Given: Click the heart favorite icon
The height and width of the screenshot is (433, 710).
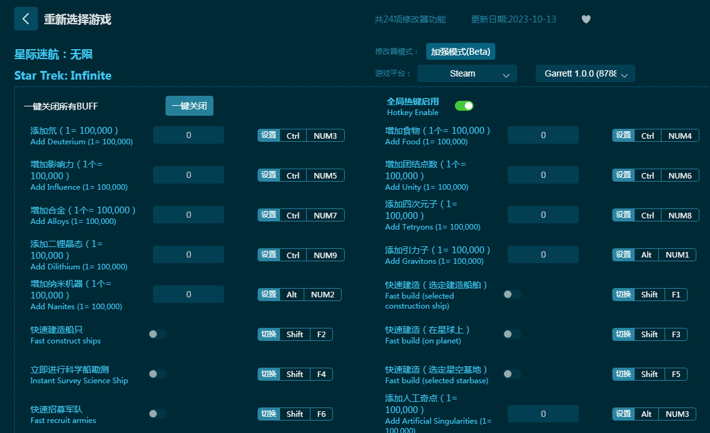Looking at the screenshot, I should (x=586, y=19).
